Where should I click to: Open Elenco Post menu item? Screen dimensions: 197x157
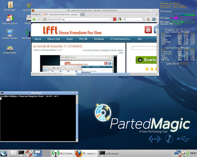click(54, 39)
